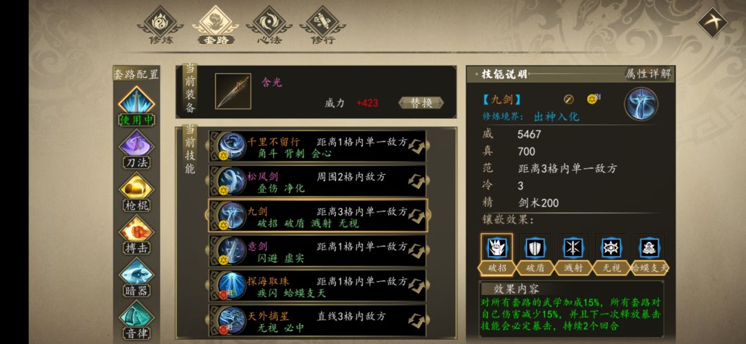Select the 搏击 fist icon

tap(137, 229)
